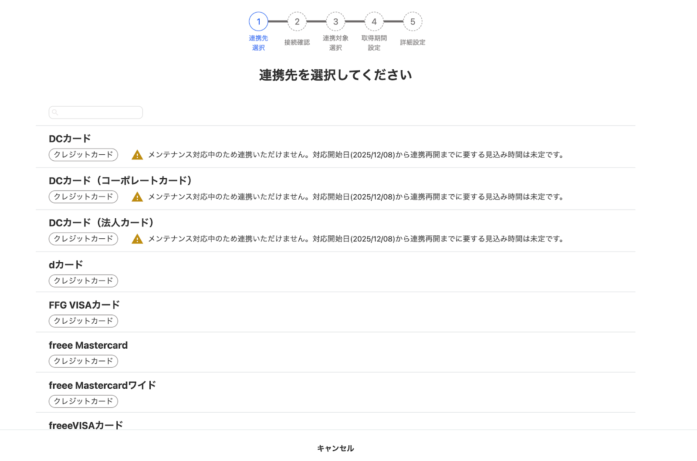Click the 連携対象選択 step label
Screen dimensions: 697x461
(x=335, y=43)
